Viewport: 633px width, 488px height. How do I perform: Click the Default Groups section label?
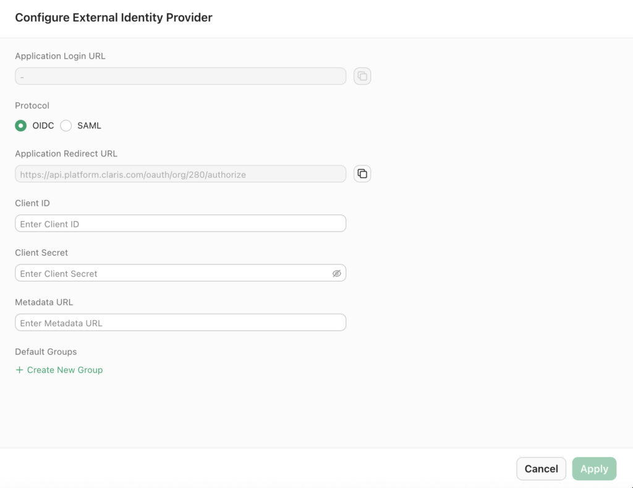coord(46,351)
